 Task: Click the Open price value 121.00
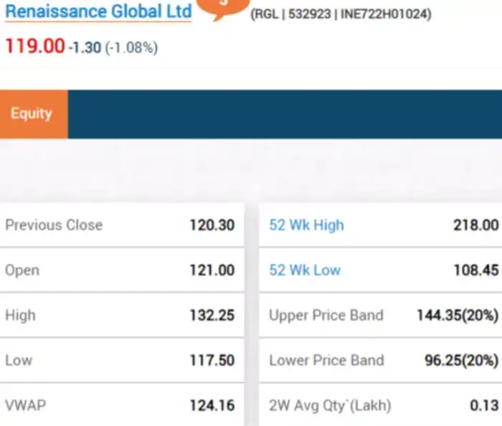[x=212, y=270]
